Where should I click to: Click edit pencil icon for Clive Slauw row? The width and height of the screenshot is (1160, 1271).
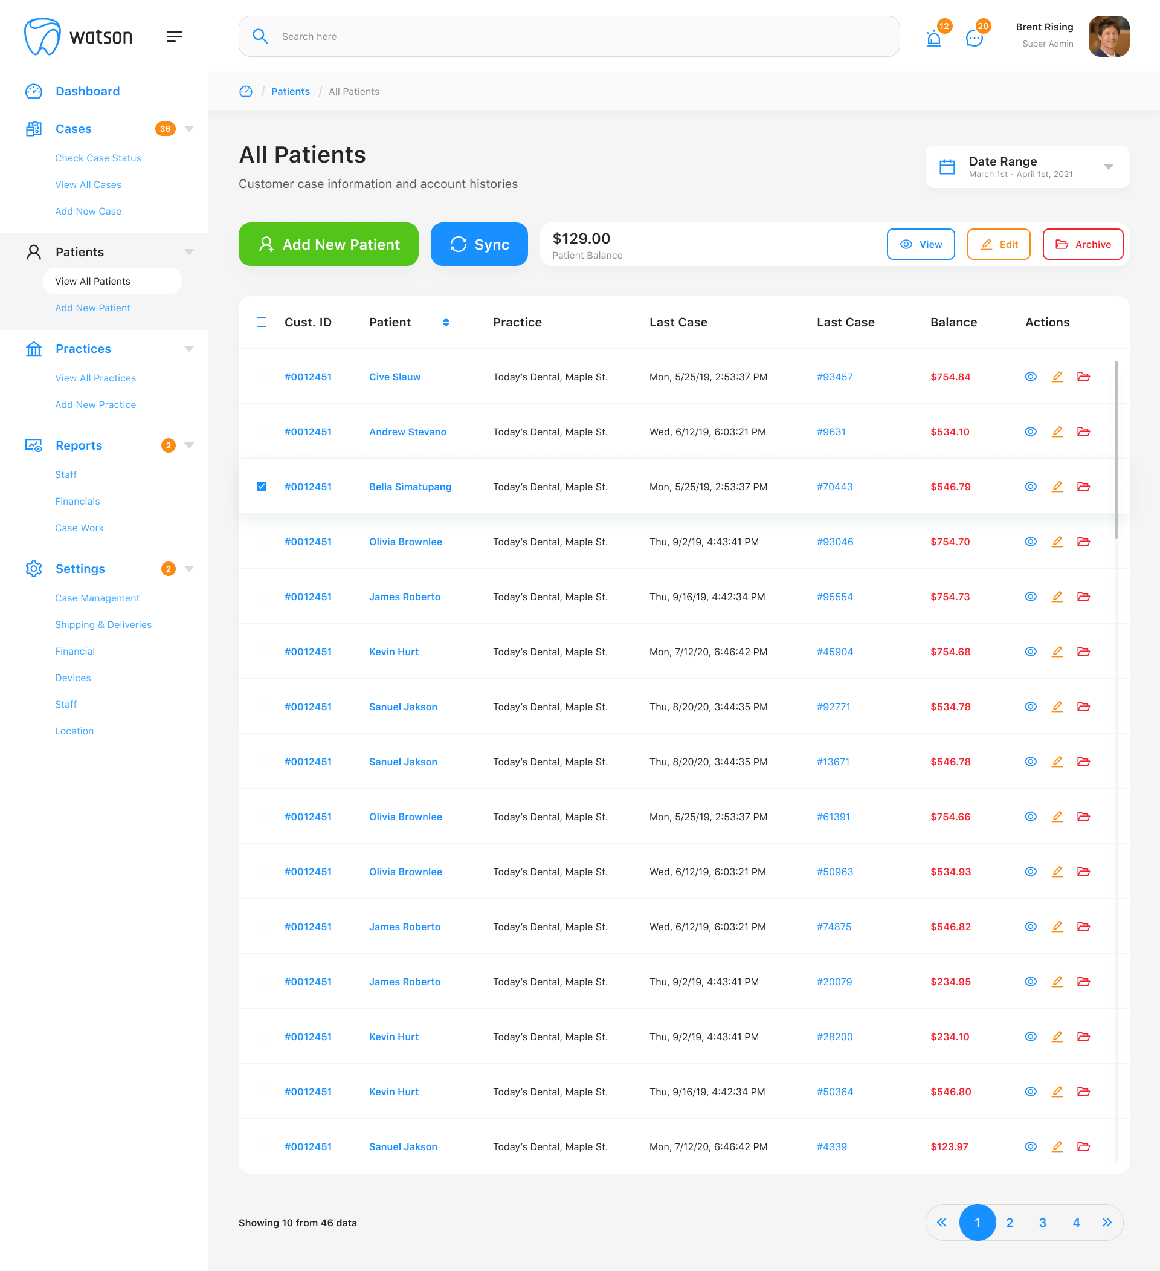(x=1057, y=377)
